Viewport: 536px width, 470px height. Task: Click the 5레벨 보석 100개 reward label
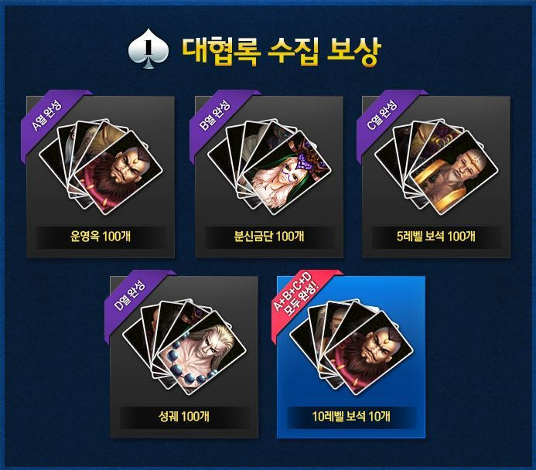pyautogui.click(x=436, y=236)
